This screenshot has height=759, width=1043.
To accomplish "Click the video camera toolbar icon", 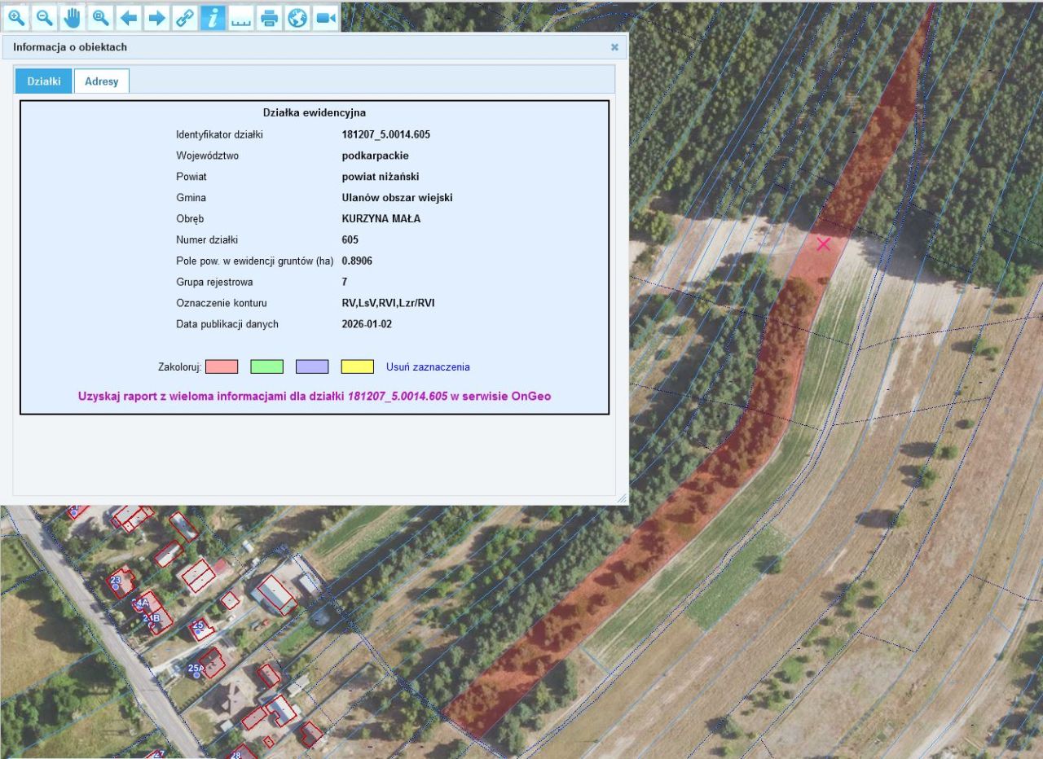I will (x=325, y=17).
